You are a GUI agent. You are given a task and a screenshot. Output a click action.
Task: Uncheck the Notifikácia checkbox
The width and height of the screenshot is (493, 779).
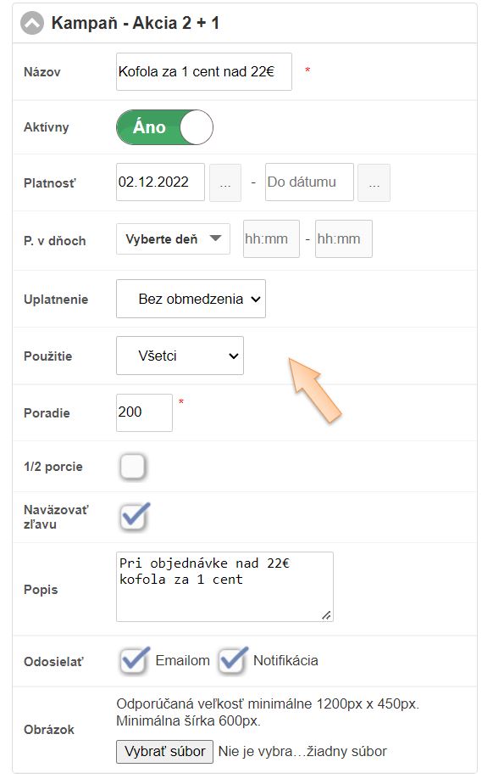tap(232, 661)
